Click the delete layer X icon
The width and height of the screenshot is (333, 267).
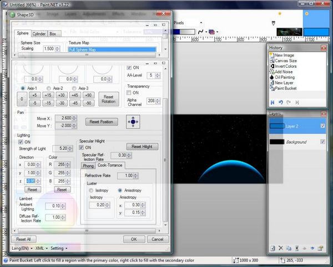[x=281, y=248]
